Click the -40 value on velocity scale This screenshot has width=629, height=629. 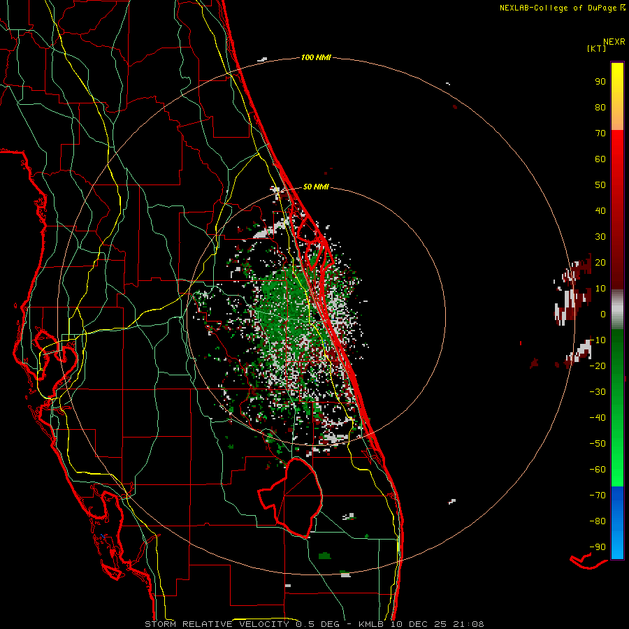pos(598,418)
